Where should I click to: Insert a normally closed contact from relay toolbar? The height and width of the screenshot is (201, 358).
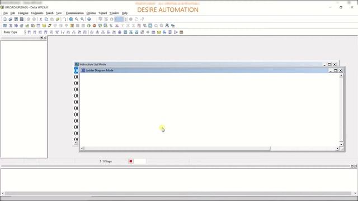[35, 32]
